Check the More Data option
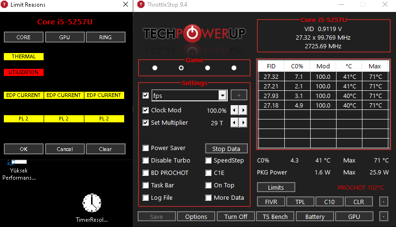This screenshot has height=227, width=396. [209, 198]
